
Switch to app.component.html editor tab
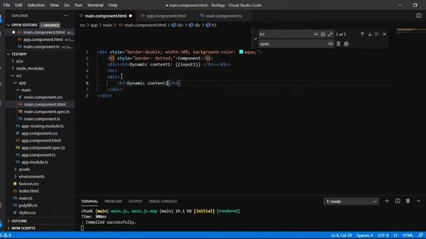tap(166, 16)
